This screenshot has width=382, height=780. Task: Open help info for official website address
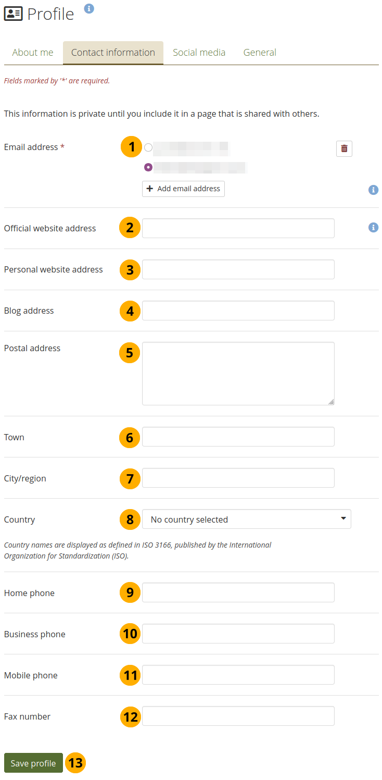[x=373, y=228]
